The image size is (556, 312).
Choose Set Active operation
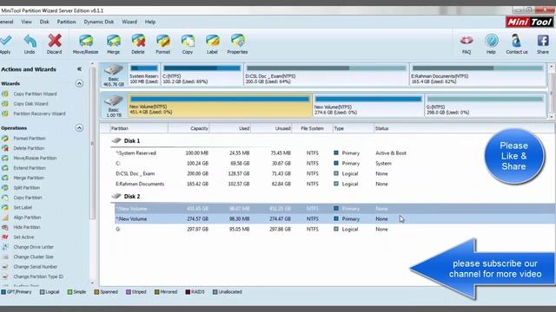pos(23,237)
